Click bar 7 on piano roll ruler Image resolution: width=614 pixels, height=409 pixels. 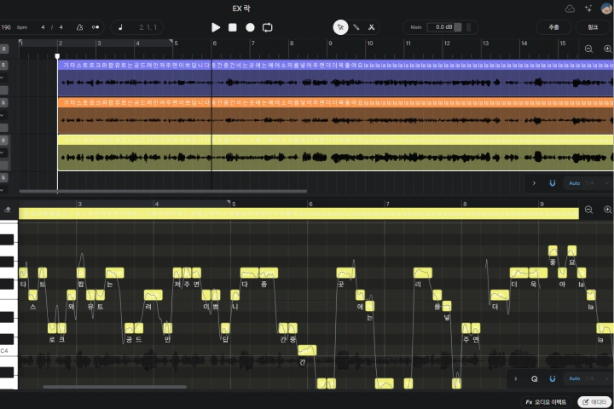(x=387, y=204)
